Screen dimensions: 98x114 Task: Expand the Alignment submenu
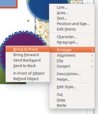72,55
